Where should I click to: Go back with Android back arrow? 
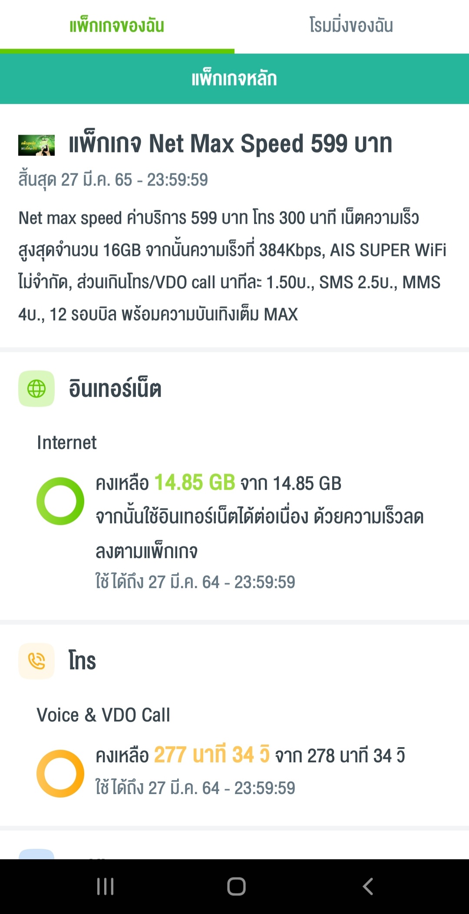tap(368, 887)
